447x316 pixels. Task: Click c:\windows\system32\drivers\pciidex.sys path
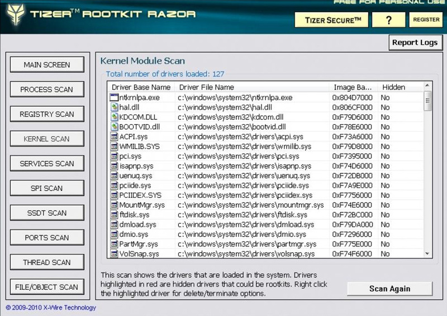245,195
